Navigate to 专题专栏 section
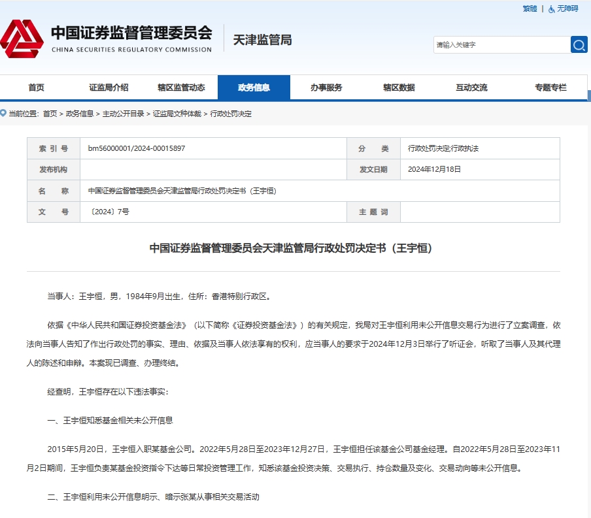591x518 pixels. click(x=550, y=88)
